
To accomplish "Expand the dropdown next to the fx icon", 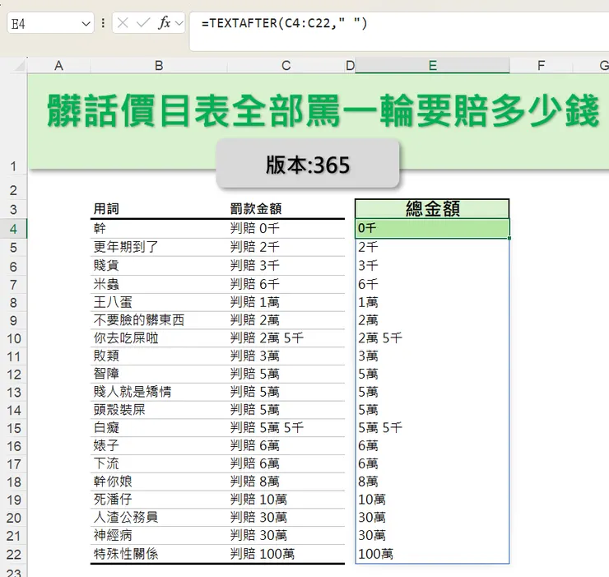I will [x=179, y=23].
